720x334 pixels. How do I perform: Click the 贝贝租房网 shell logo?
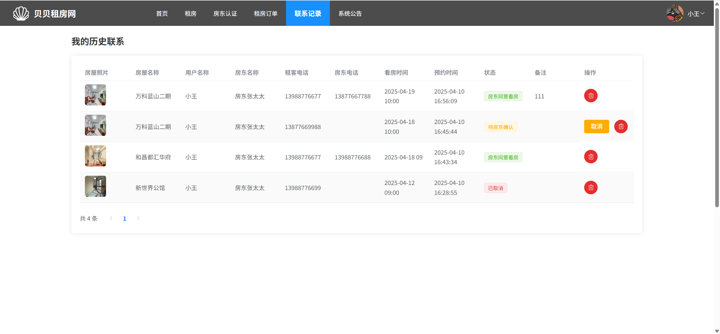21,13
